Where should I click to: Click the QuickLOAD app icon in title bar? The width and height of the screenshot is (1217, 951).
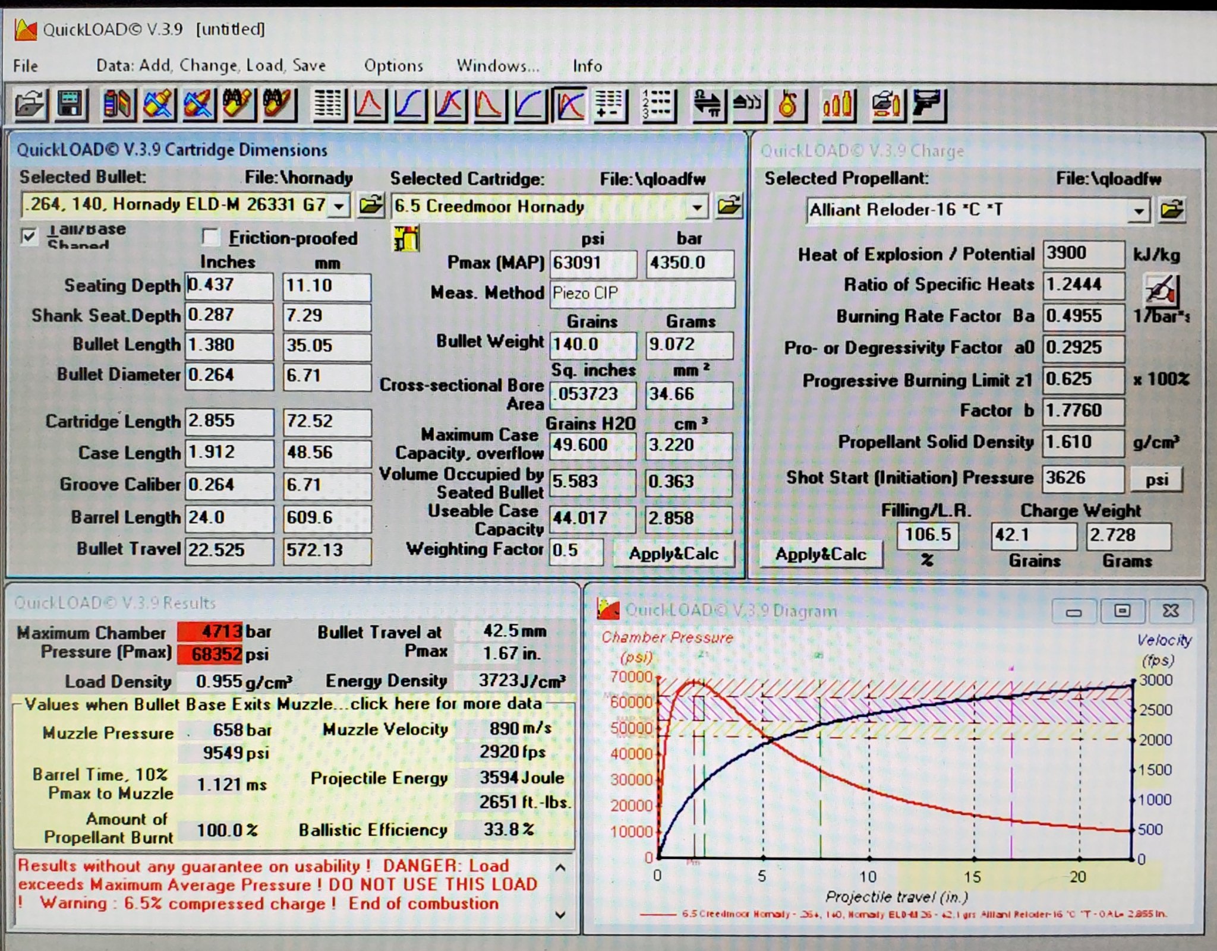pos(26,29)
